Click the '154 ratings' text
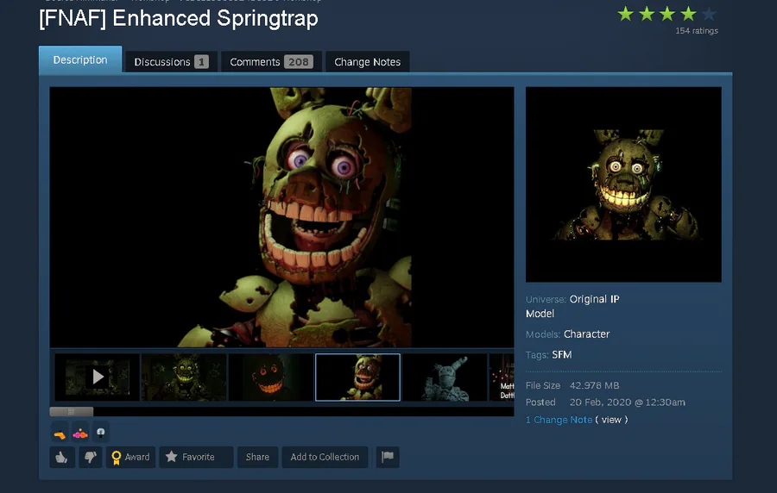 697,31
